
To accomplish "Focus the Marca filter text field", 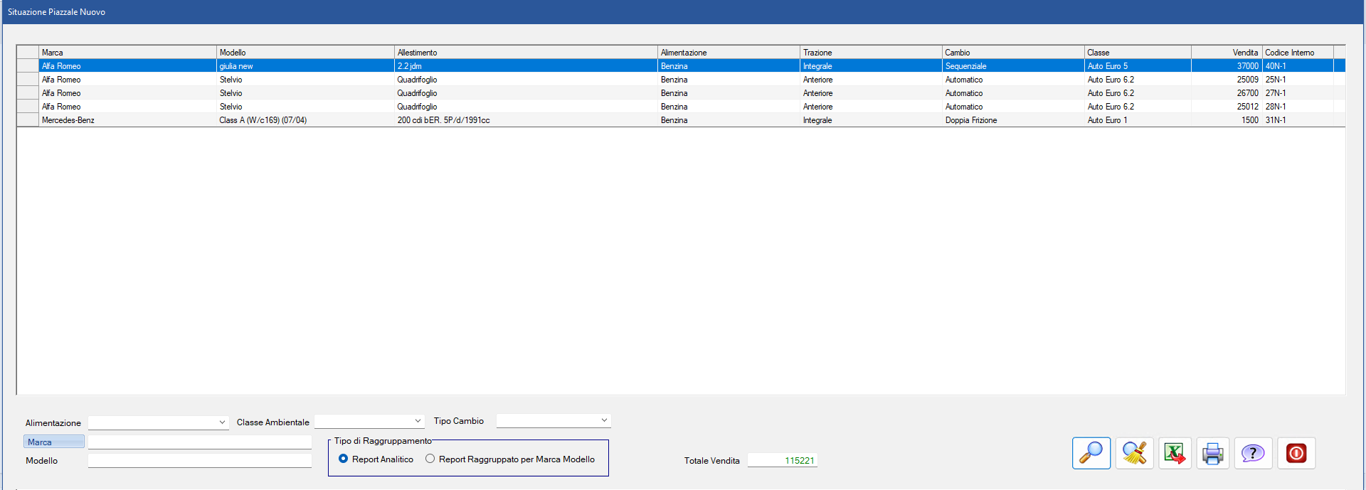I will pos(199,442).
